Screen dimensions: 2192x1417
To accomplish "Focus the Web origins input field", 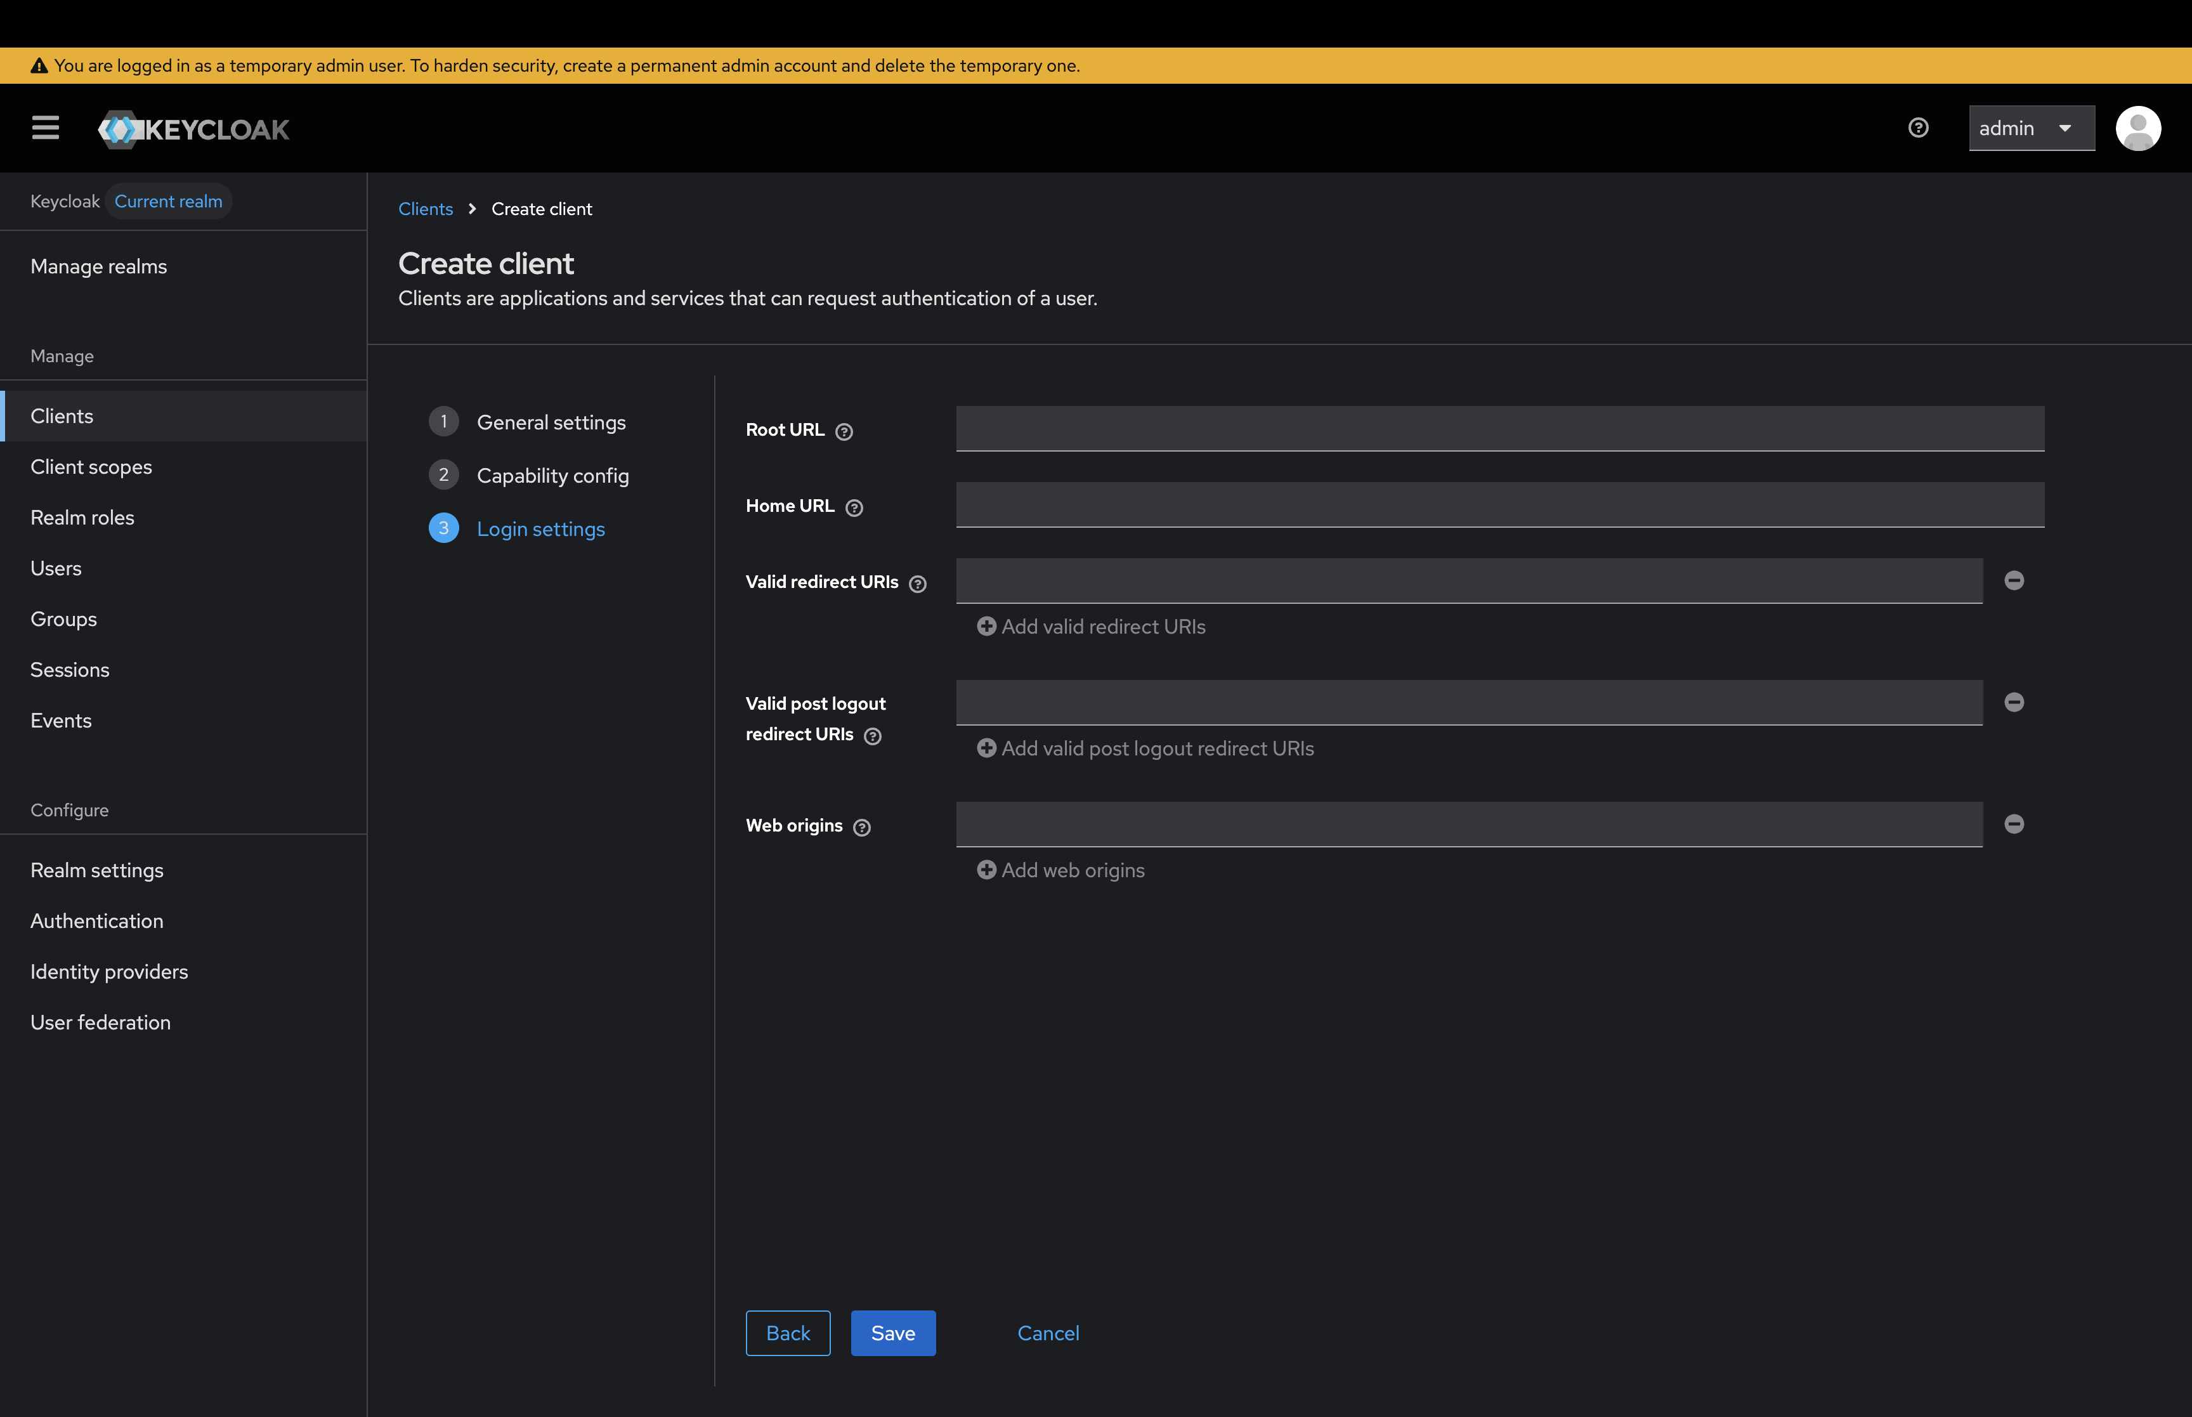I will pos(1469,825).
